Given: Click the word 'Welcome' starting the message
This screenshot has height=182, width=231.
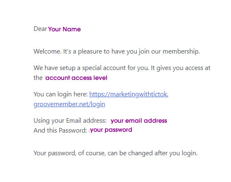Looking at the screenshot, I should 47,51.
